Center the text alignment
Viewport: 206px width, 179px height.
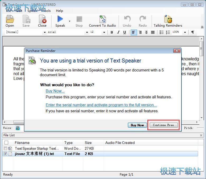pyautogui.click(x=147, y=32)
